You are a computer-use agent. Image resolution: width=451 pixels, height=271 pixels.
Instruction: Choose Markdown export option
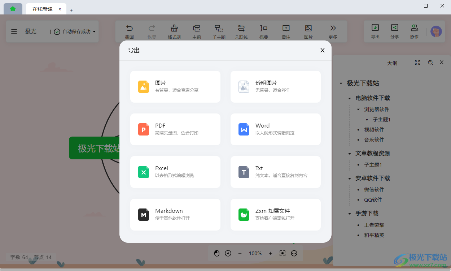coord(175,215)
